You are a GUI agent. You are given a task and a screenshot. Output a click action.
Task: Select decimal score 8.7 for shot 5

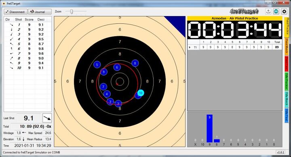click(x=41, y=44)
